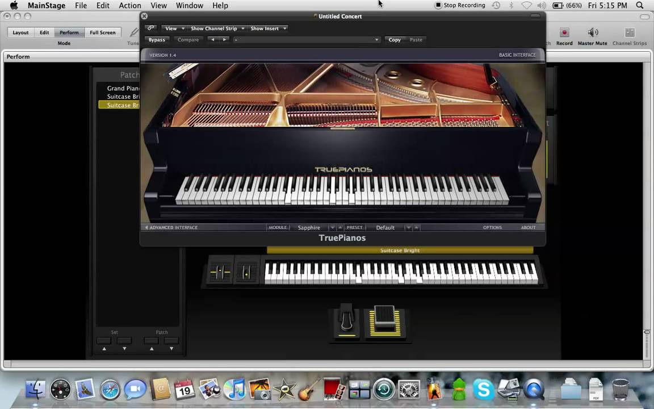The height and width of the screenshot is (409, 654).
Task: Open System Preferences from the Dock
Action: pyautogui.click(x=409, y=389)
